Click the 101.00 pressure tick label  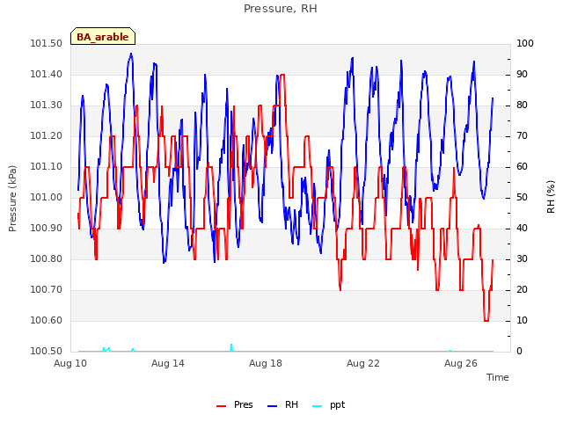(46, 197)
